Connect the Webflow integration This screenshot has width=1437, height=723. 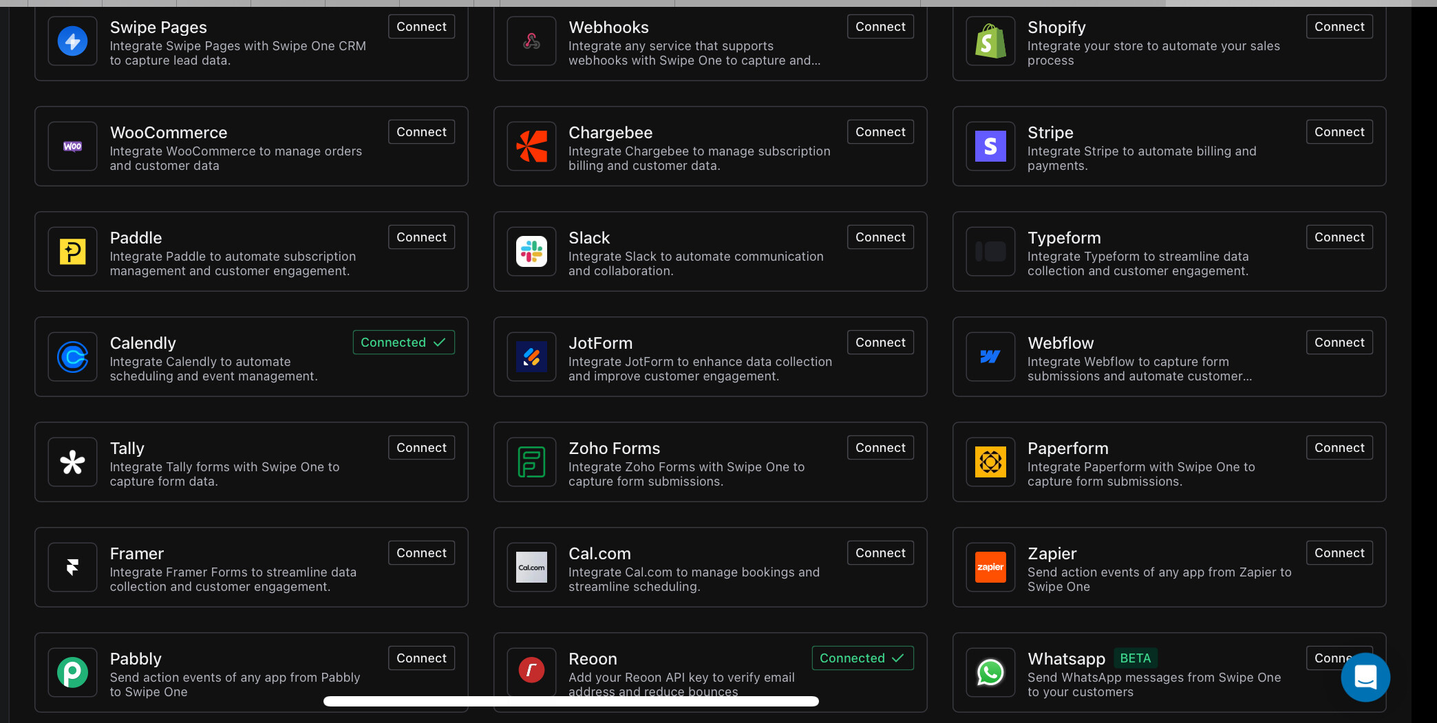[1339, 343]
